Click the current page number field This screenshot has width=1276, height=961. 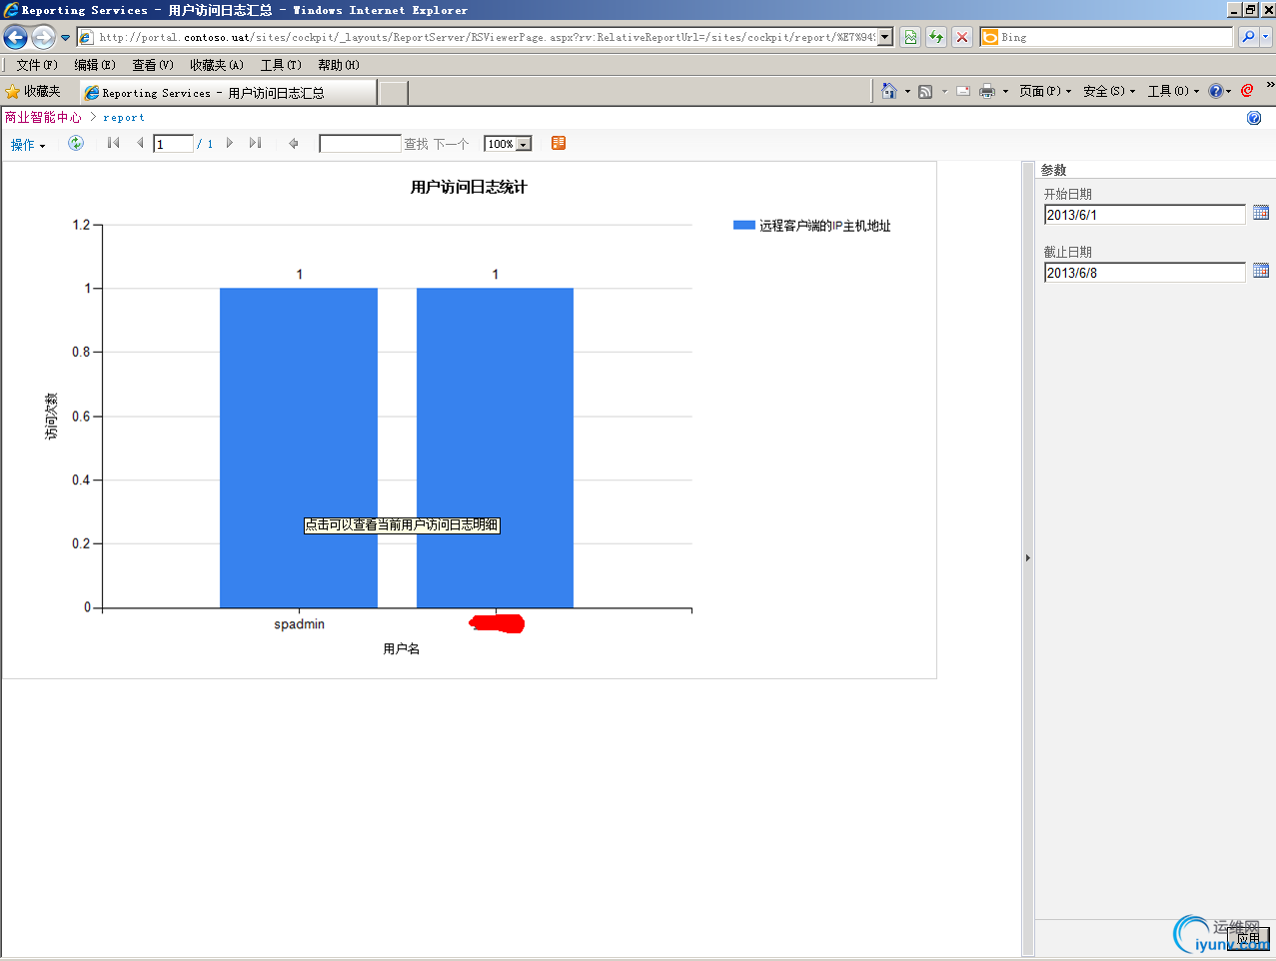(x=173, y=144)
